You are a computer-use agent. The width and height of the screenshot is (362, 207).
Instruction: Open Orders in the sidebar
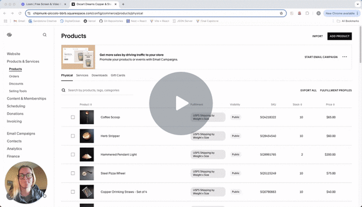point(14,76)
